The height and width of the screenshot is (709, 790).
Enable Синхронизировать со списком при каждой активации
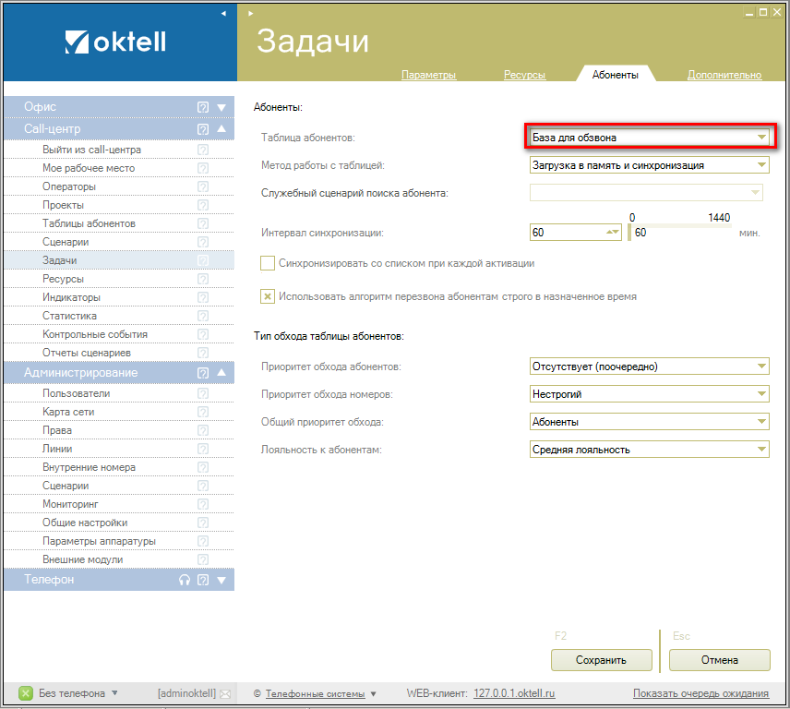click(268, 263)
